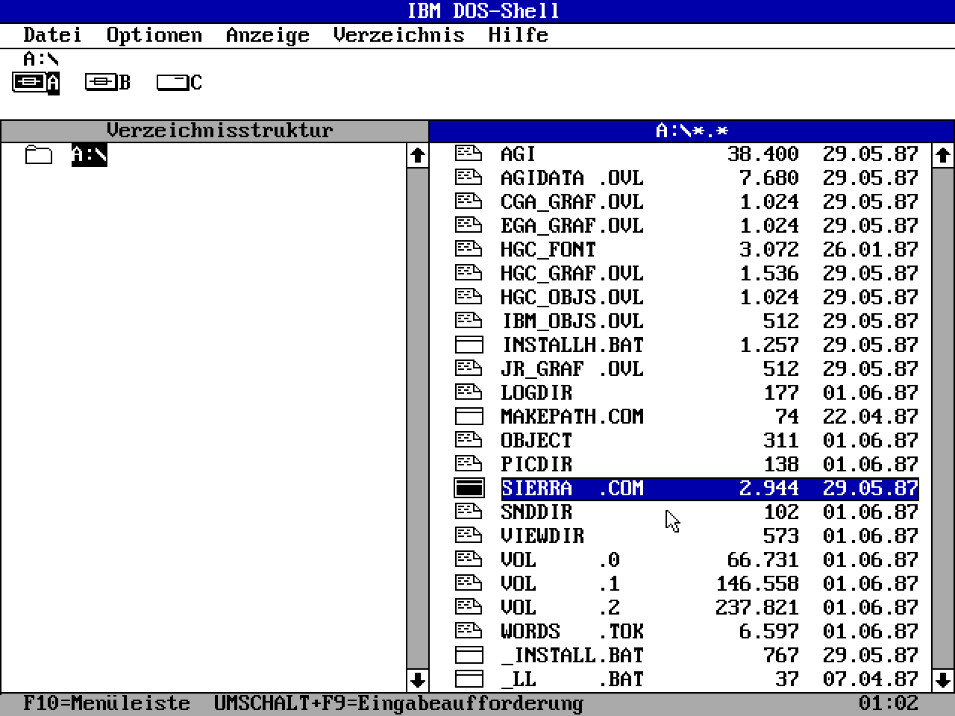Image resolution: width=955 pixels, height=716 pixels.
Task: Click F10=Menüleiste in status bar
Action: (x=106, y=703)
